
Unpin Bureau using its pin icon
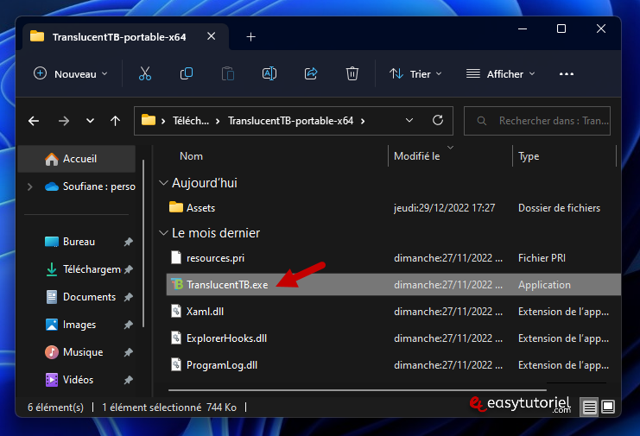click(x=128, y=242)
